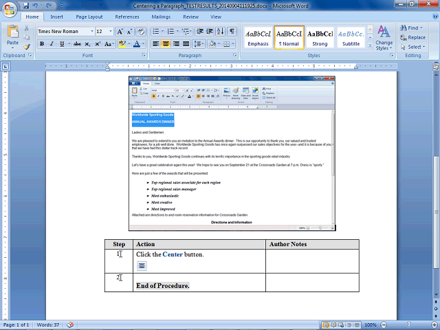
Task: Expand the Styles gallery more button
Action: pos(370,45)
